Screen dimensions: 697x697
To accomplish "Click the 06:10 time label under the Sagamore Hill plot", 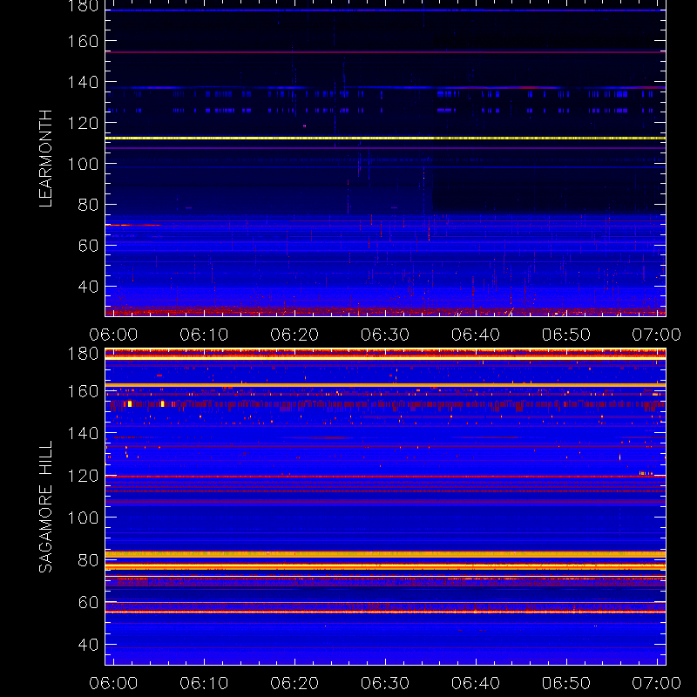I will click(x=204, y=683).
